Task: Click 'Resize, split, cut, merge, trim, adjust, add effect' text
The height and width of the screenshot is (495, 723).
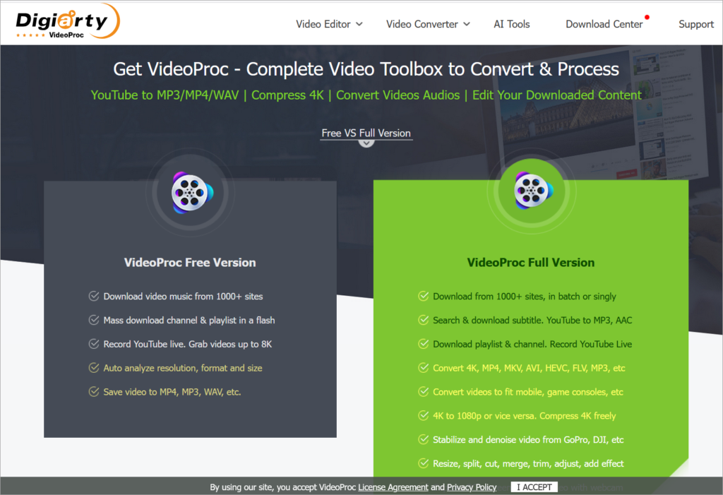Action: pos(528,464)
